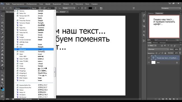Select the Zoom tool
Viewport: 182px width, 102px height.
tap(2, 83)
